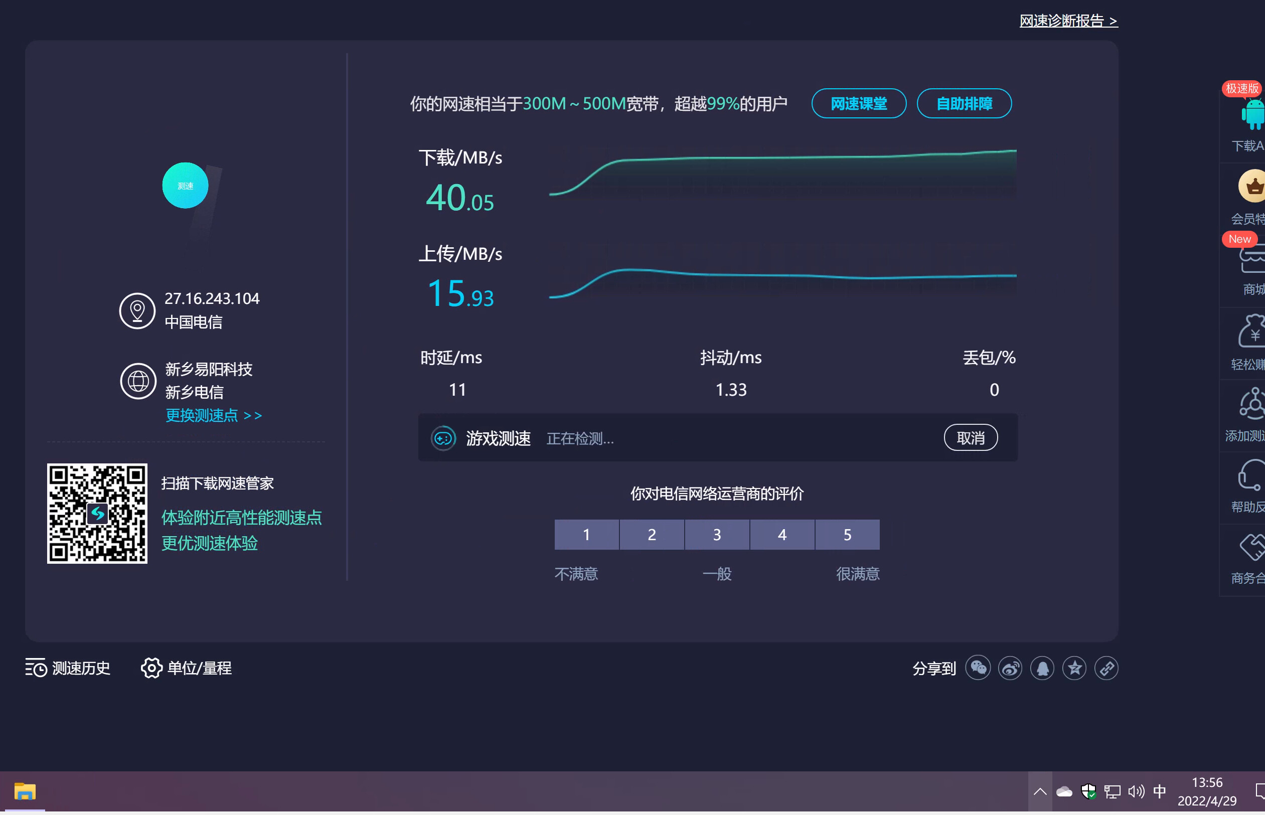The image size is (1265, 815).
Task: Open the Android download icon in sidebar
Action: (1253, 114)
